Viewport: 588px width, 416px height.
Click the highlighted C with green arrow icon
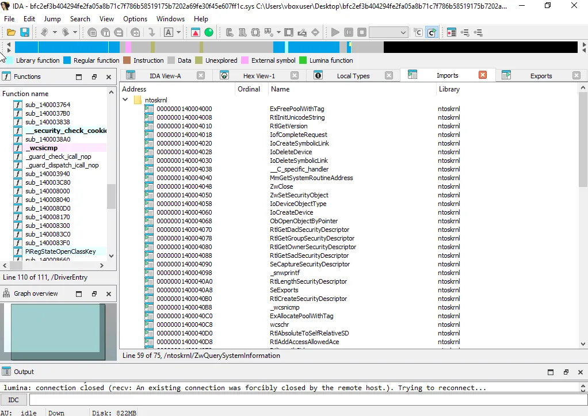[432, 33]
